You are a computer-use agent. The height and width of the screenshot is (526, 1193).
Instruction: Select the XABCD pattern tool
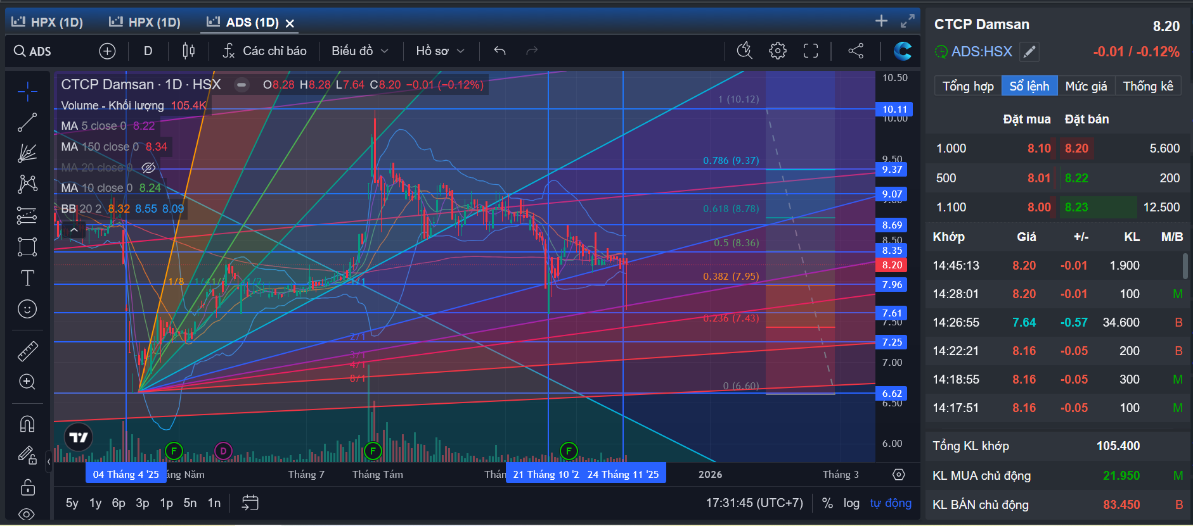[x=27, y=184]
